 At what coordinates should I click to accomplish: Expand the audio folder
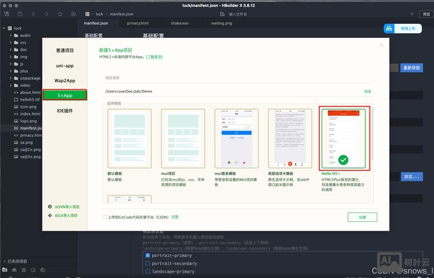coord(11,36)
